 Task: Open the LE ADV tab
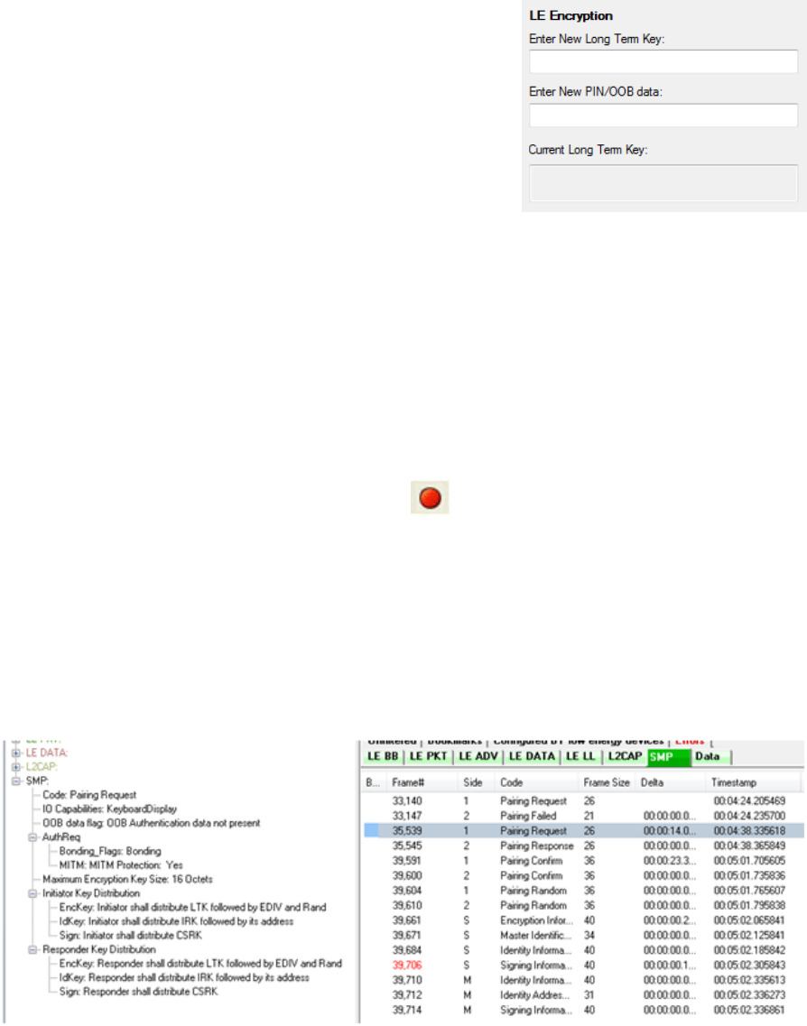pyautogui.click(x=478, y=756)
